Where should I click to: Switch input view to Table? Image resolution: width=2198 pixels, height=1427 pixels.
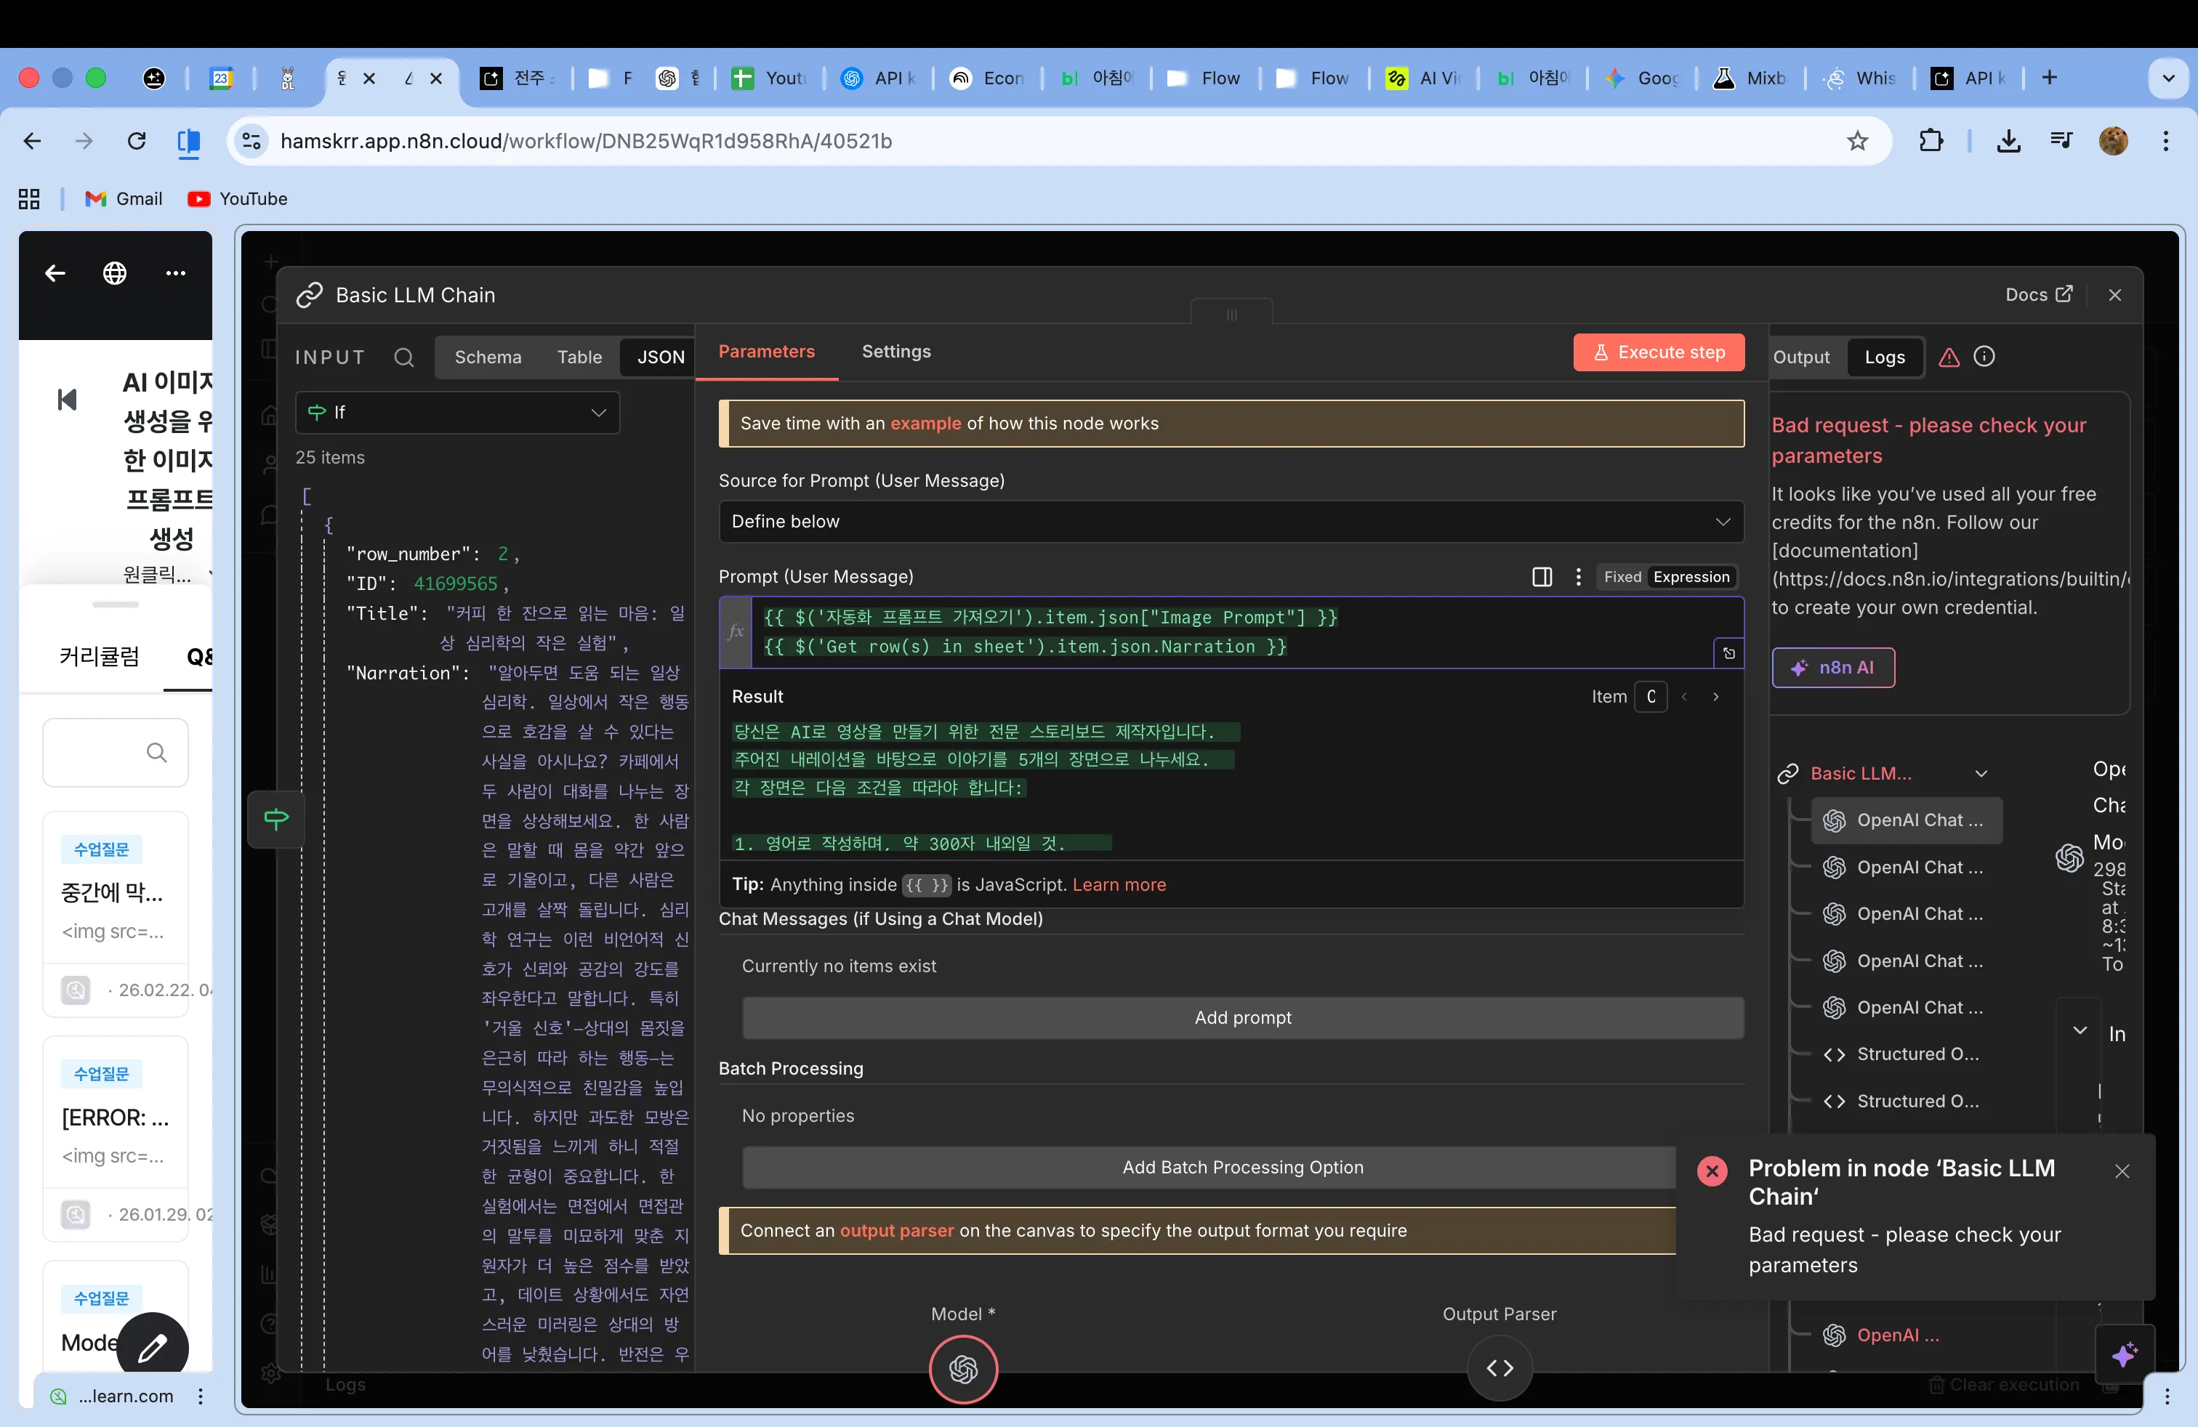coord(579,357)
